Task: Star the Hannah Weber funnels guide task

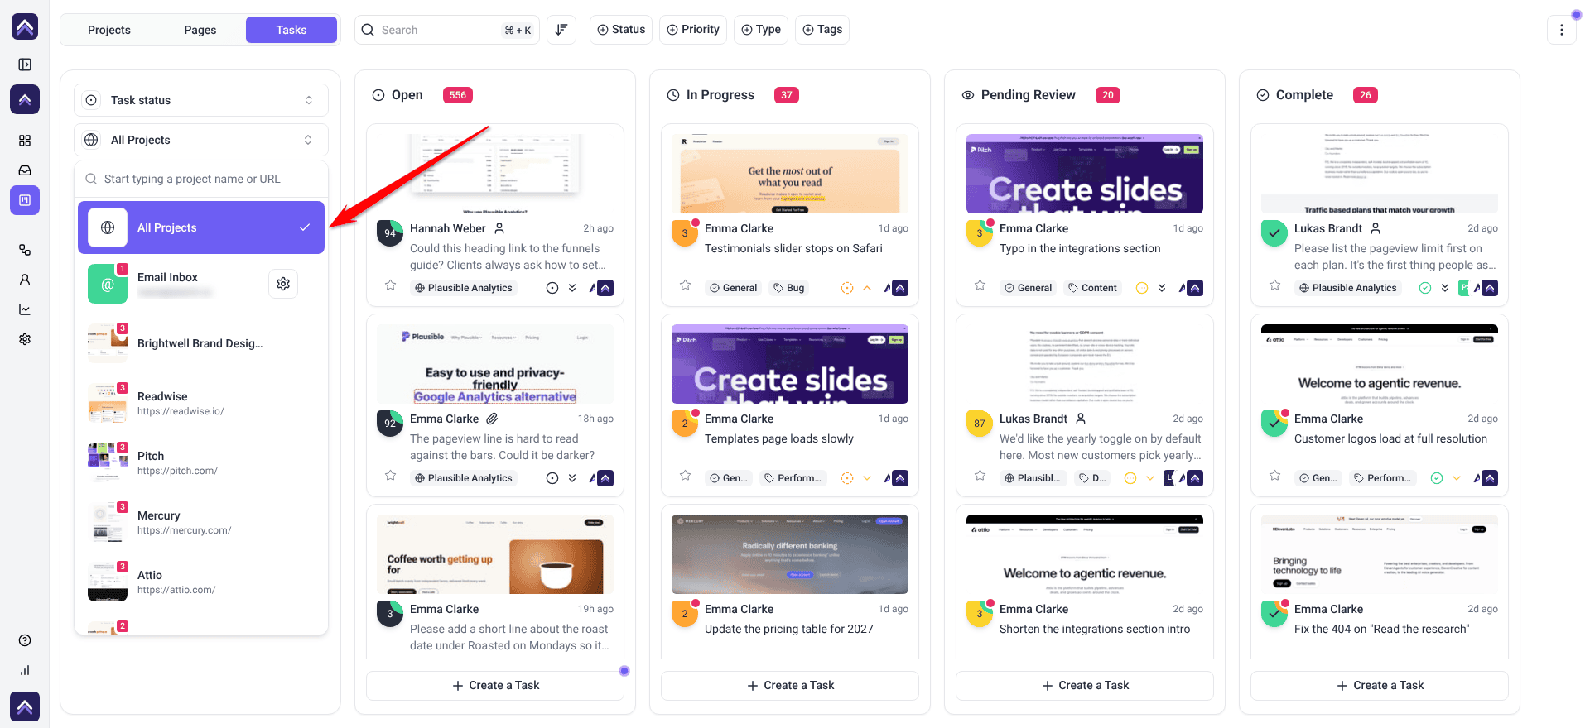Action: 390,285
